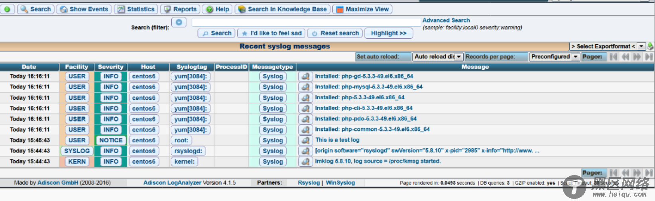Open the WinSyslog partner link
655x201 pixels.
coord(340,183)
